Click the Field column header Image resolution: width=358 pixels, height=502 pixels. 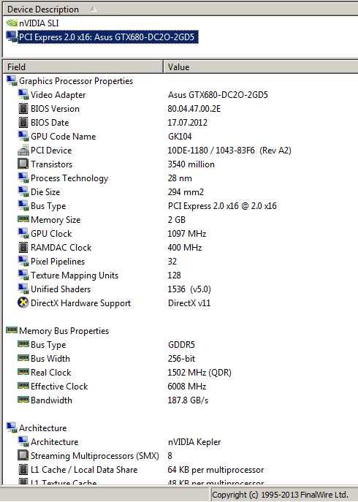point(83,67)
